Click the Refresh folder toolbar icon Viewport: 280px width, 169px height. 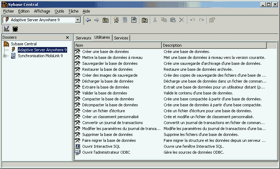pyautogui.click(x=144, y=20)
